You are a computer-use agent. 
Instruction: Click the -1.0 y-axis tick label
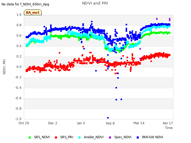(18, 119)
